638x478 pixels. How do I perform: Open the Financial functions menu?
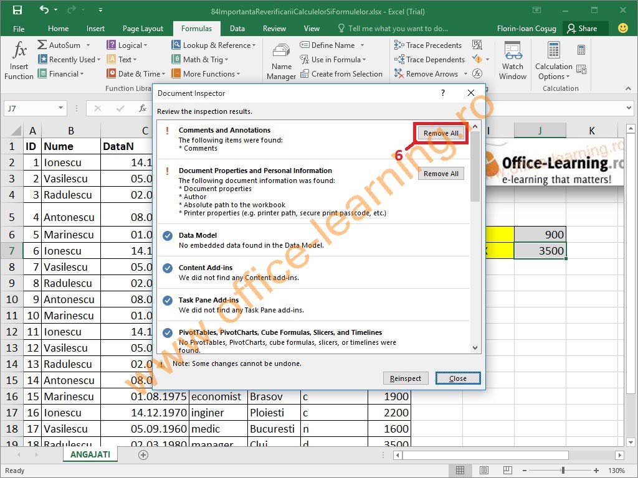click(x=60, y=74)
